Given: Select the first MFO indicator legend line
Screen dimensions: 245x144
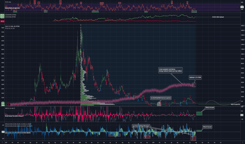Looking at the screenshot, I should tap(18, 124).
